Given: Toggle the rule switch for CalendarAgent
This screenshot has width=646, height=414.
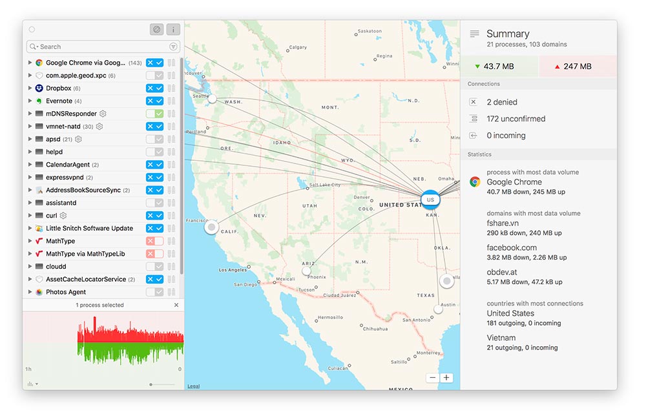Looking at the screenshot, I should click(x=154, y=165).
